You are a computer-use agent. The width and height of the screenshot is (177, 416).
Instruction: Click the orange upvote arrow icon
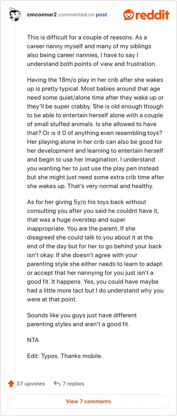tap(11, 384)
